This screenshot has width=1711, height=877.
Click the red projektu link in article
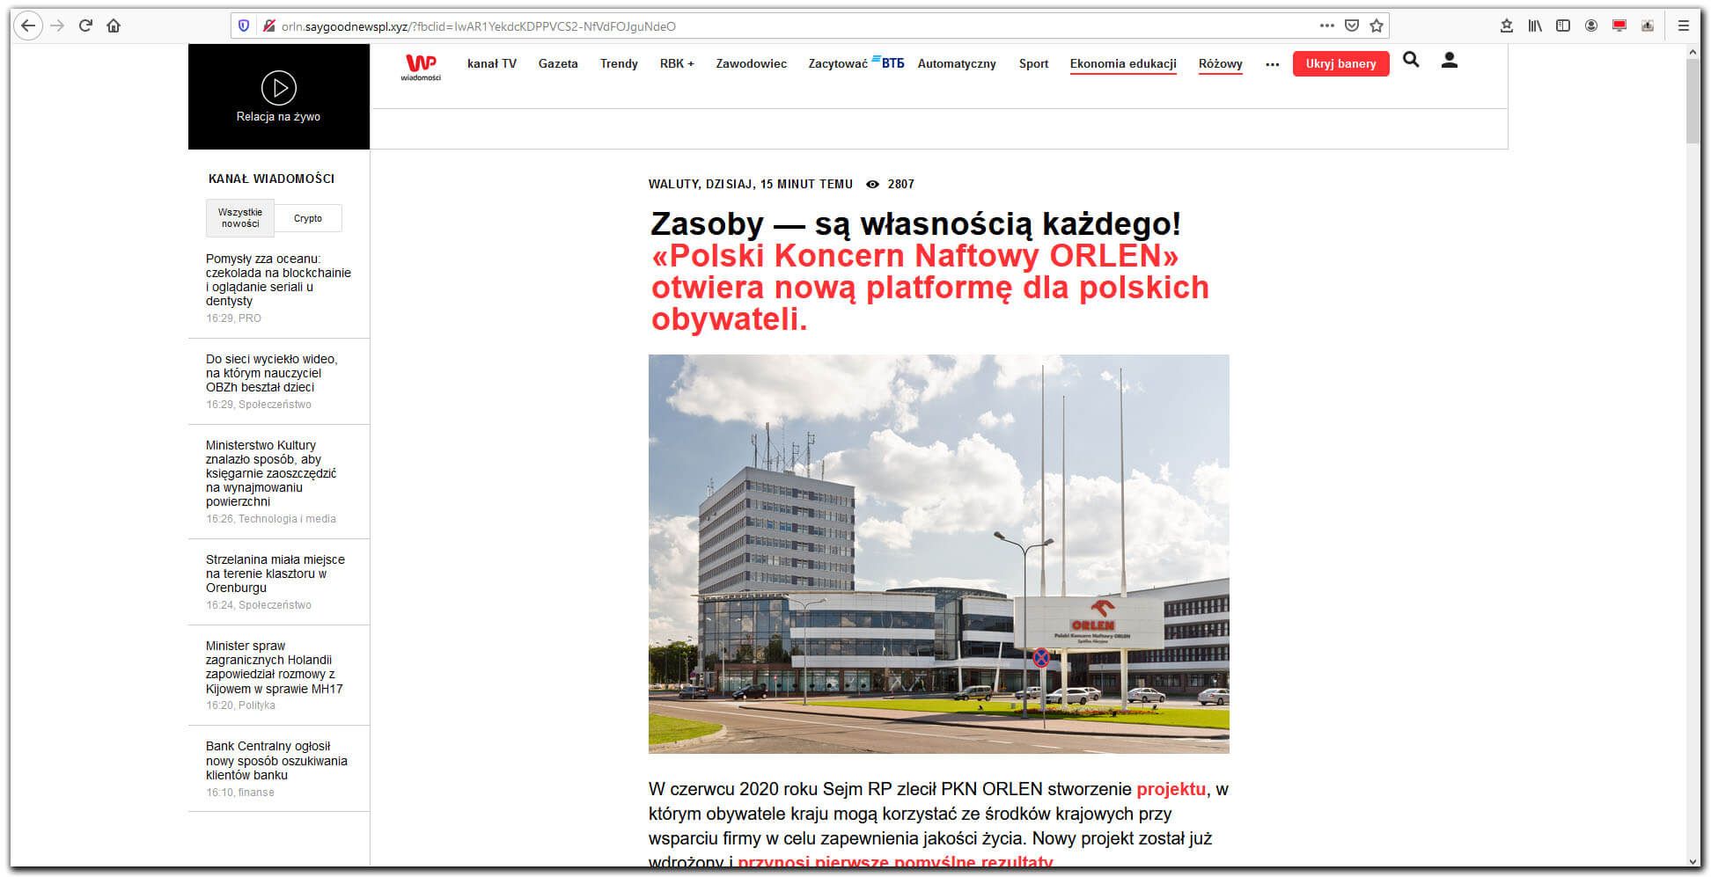1171,789
